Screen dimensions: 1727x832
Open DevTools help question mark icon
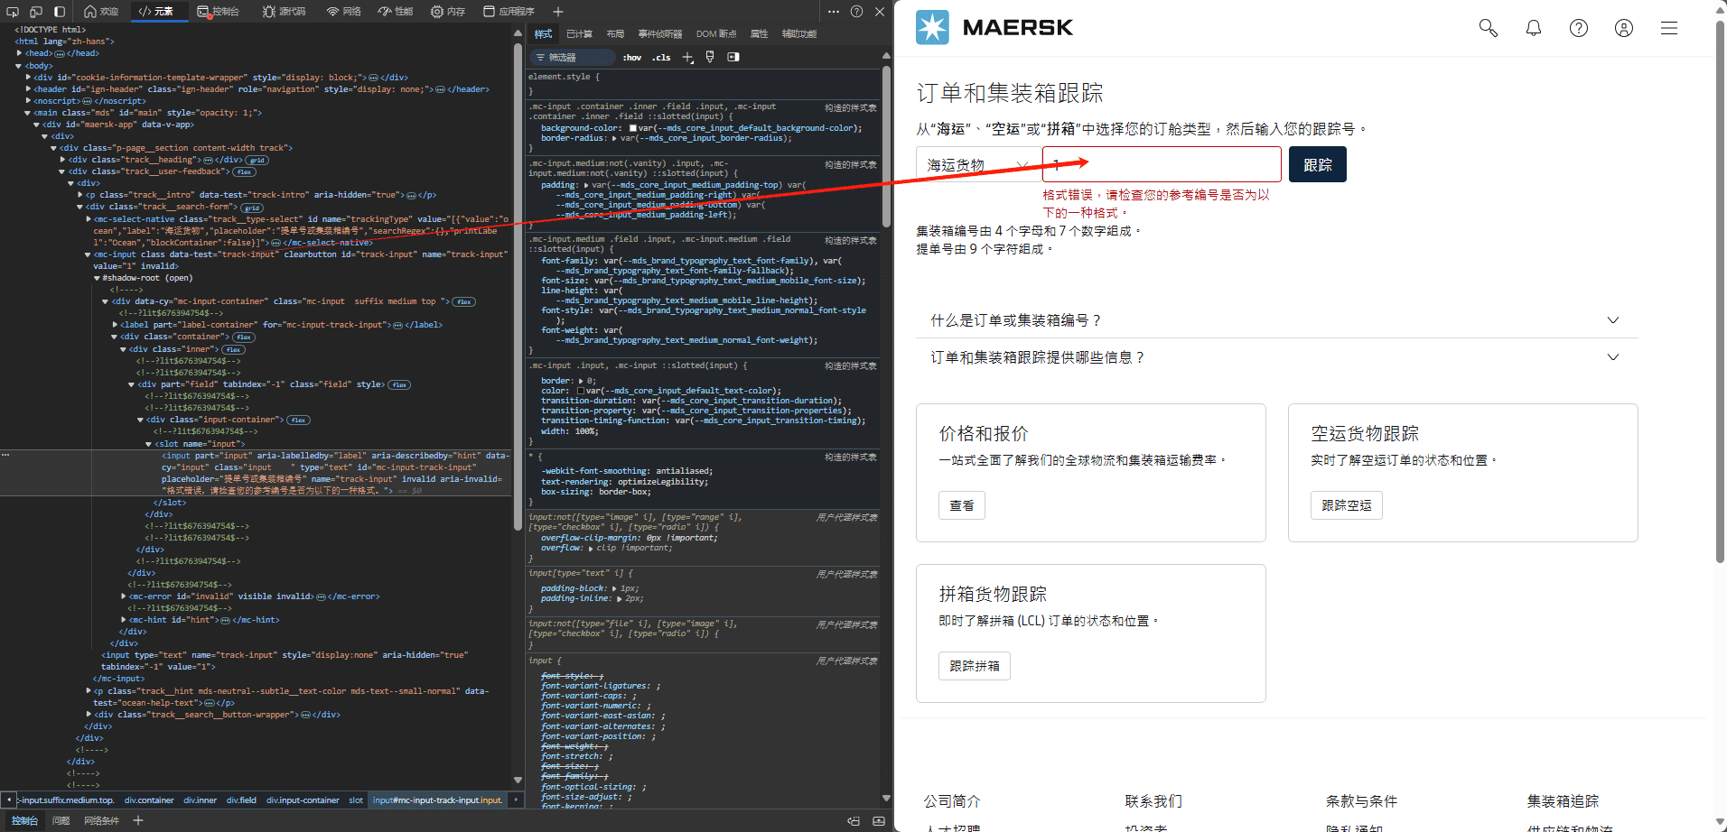[x=856, y=12]
